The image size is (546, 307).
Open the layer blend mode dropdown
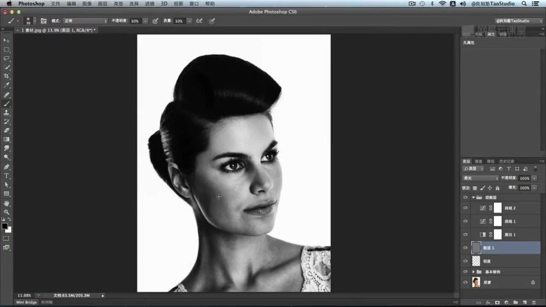point(480,178)
